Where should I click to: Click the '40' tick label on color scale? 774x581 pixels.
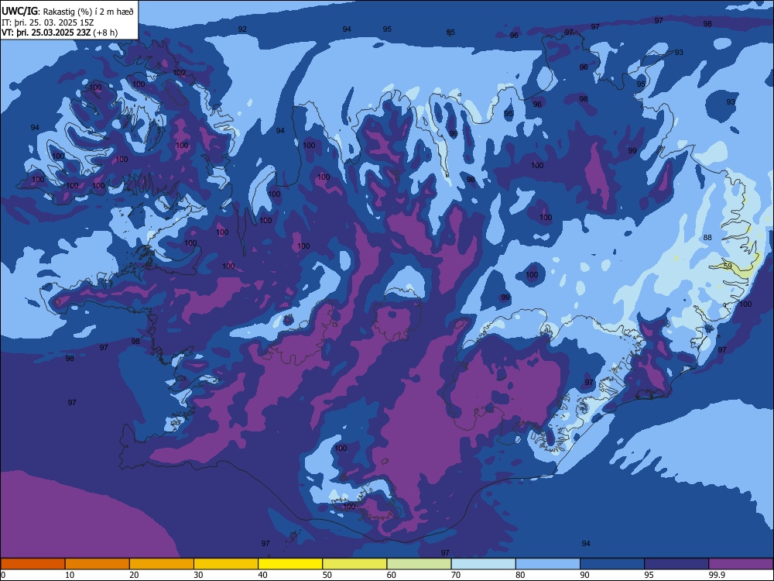pos(262,575)
